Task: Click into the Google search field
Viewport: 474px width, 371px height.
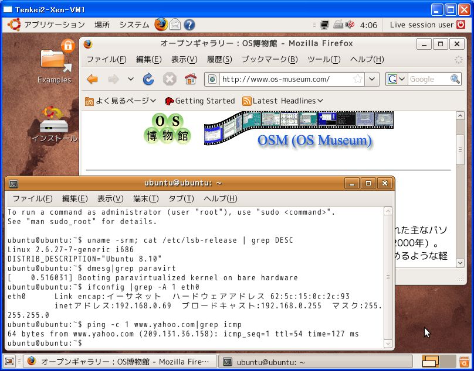Action: click(x=428, y=80)
